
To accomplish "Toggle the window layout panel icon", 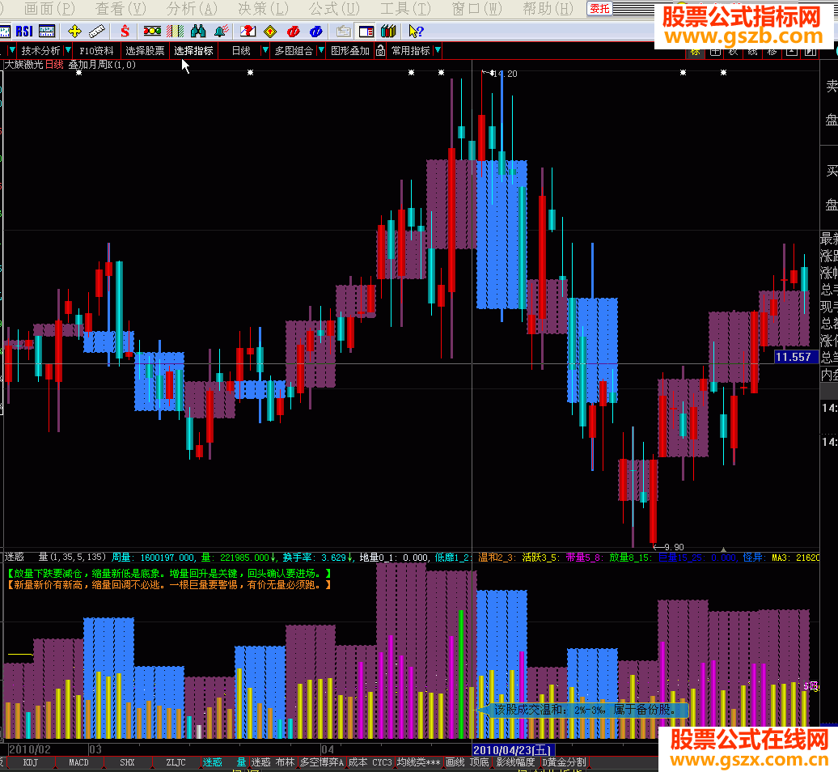I will (366, 32).
